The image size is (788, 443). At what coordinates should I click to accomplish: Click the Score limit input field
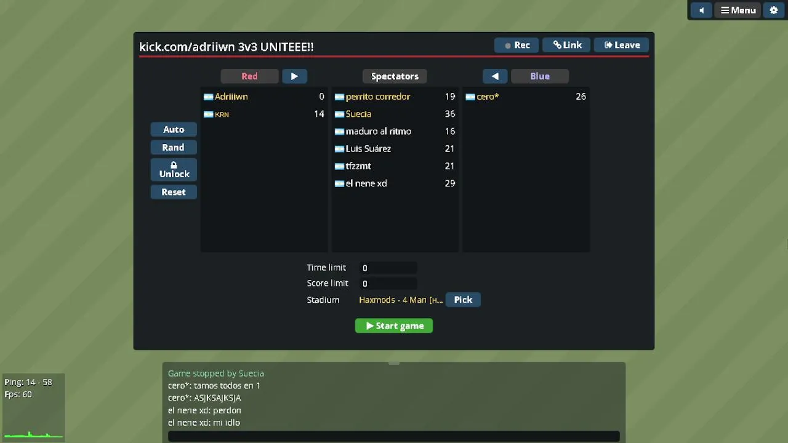coord(388,284)
